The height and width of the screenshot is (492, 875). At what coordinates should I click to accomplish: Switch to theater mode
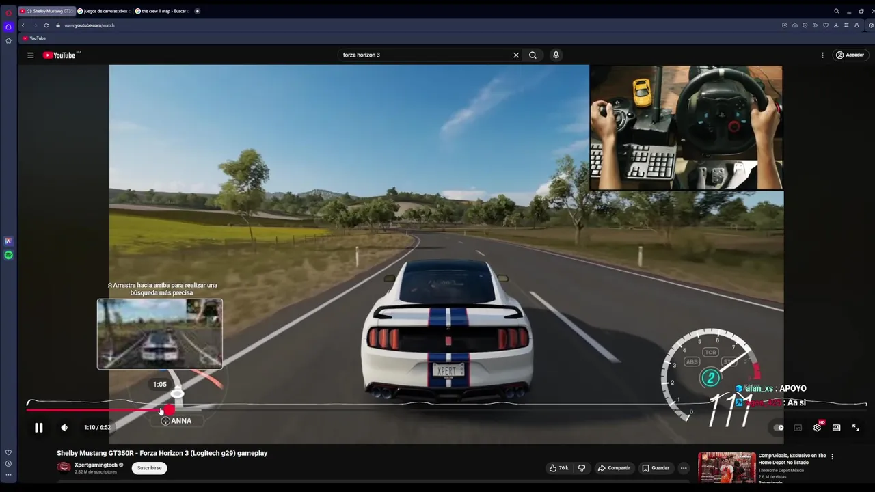(x=836, y=428)
